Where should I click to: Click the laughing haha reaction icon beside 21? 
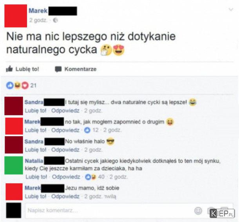pos(17,85)
